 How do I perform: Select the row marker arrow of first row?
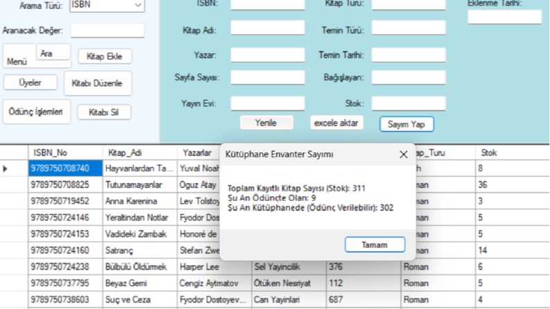pos(6,168)
